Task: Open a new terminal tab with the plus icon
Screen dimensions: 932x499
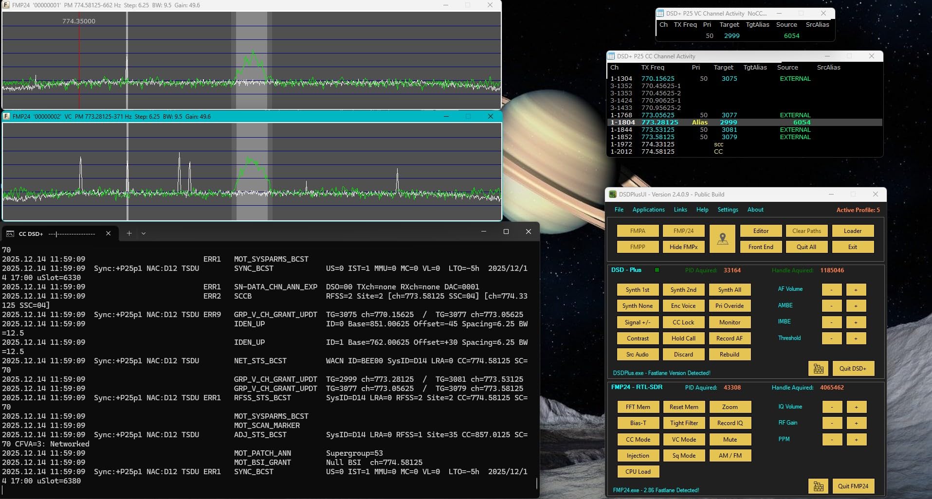Action: (129, 233)
